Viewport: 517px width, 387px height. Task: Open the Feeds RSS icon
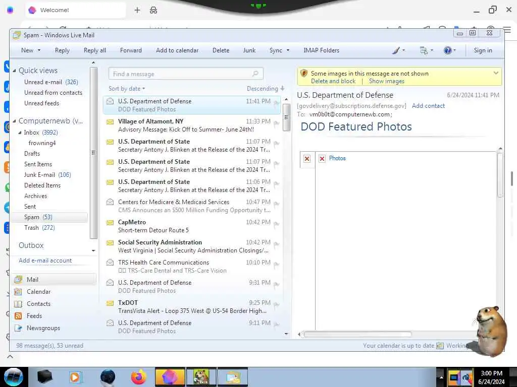(x=18, y=316)
